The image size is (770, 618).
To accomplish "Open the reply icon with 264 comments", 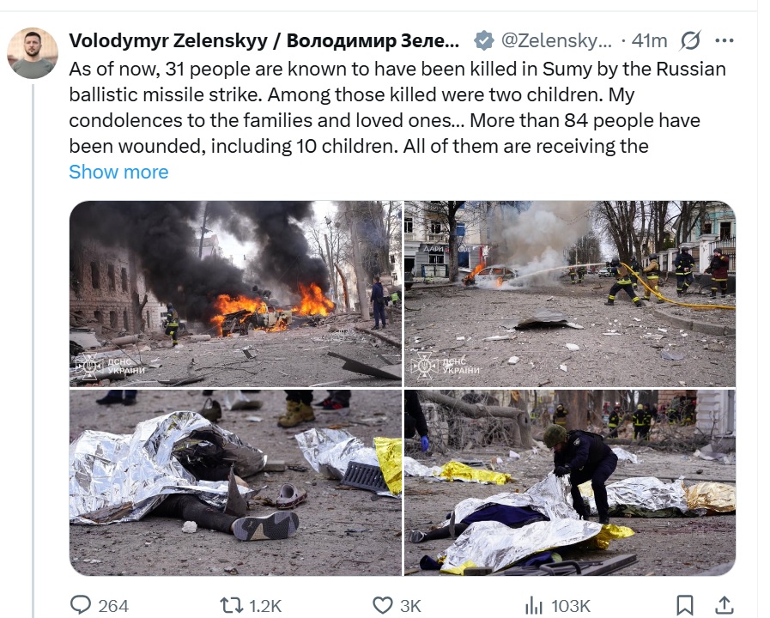I will tap(81, 605).
